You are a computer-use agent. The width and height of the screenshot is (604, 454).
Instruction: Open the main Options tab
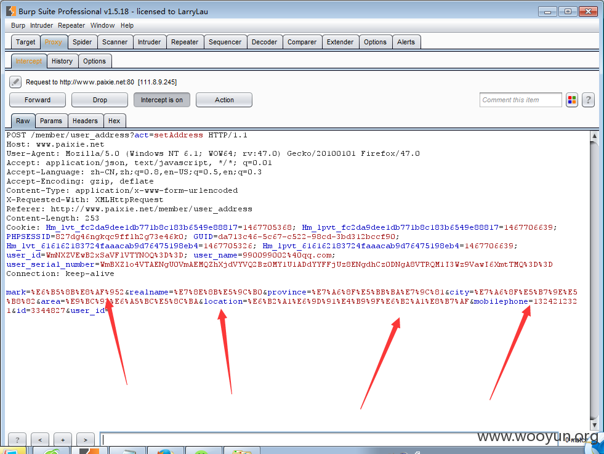pos(375,42)
